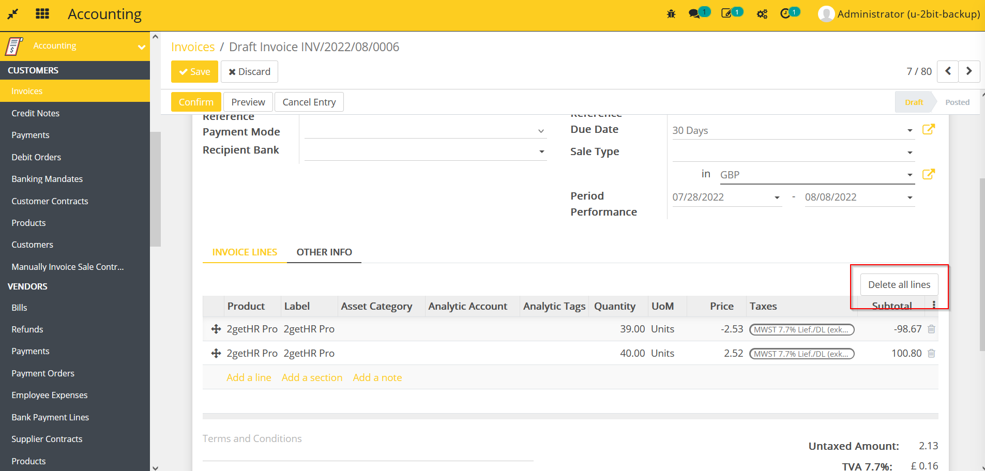Open external link next to GBP currency
Viewport: 985px width, 471px height.
point(929,174)
